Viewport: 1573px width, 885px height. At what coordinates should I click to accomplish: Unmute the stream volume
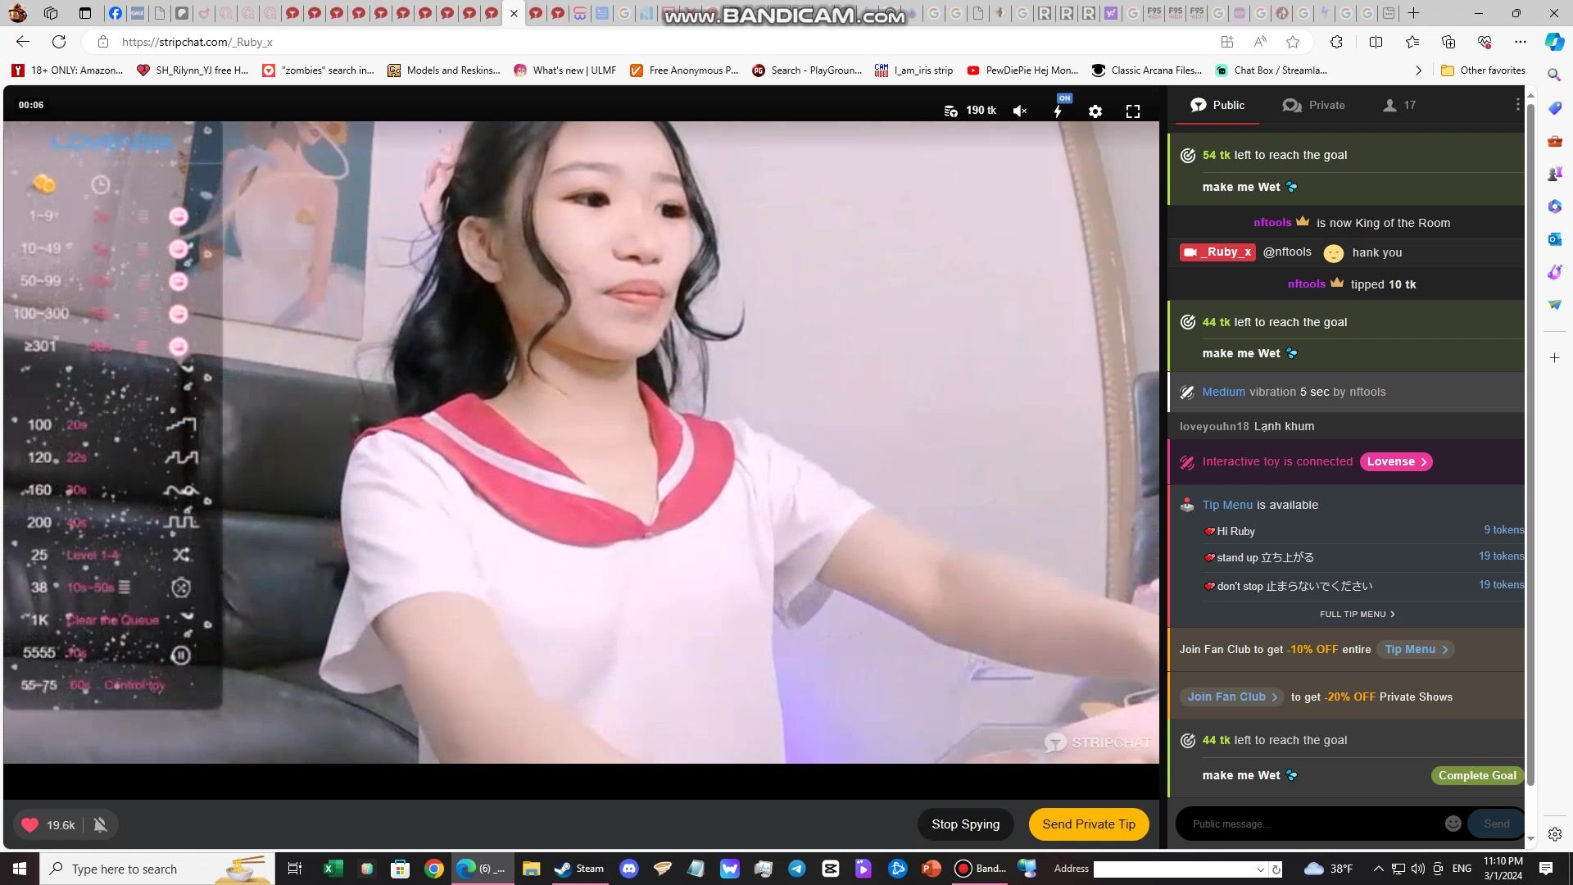(1020, 111)
